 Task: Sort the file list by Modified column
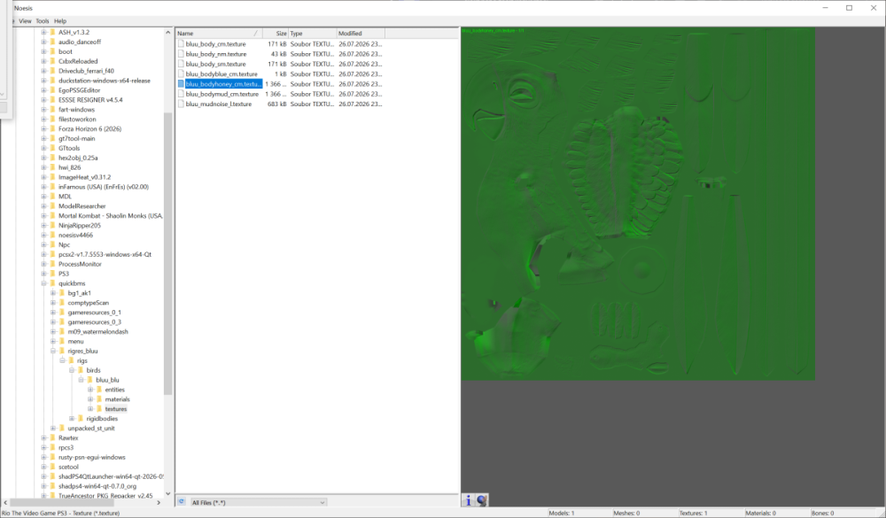pos(361,34)
